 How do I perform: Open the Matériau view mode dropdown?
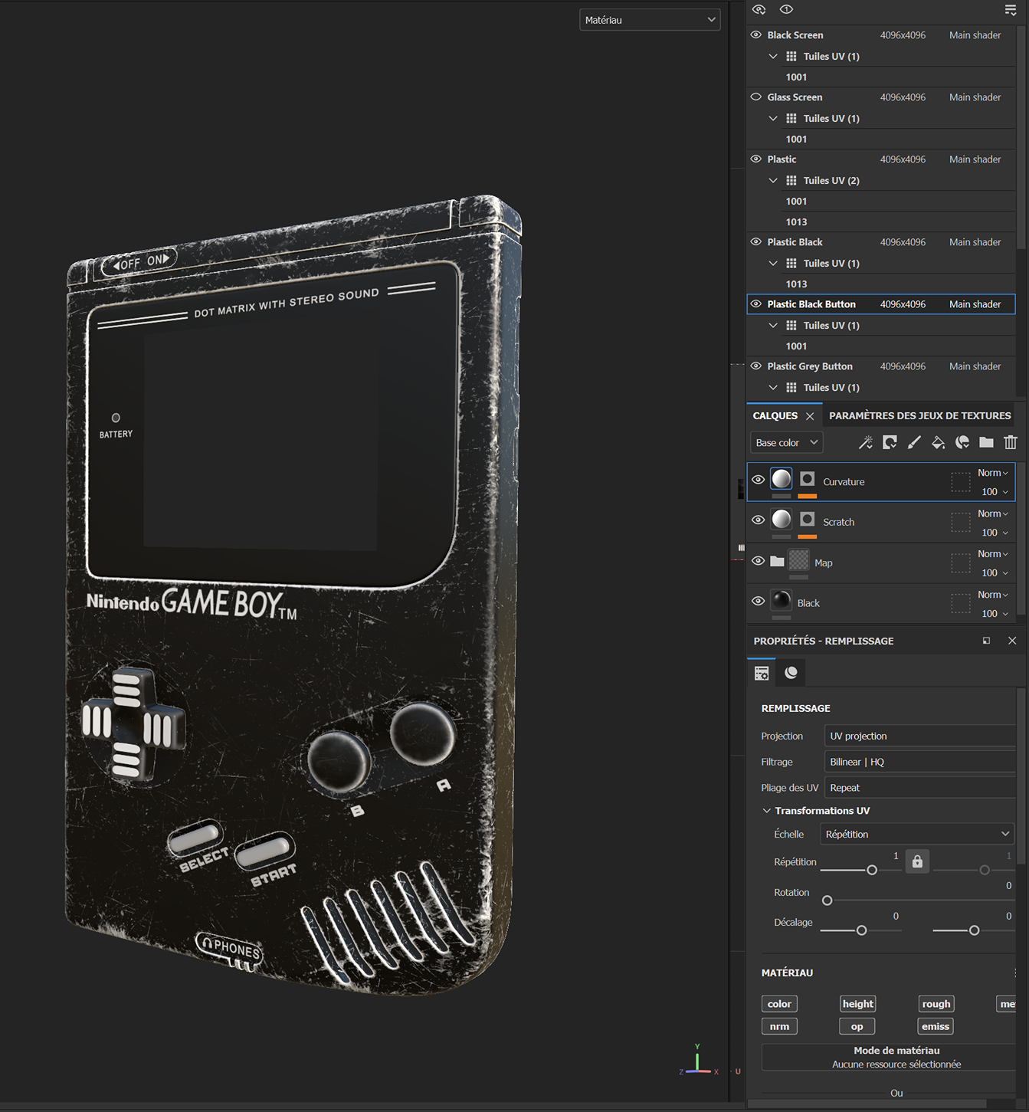pyautogui.click(x=650, y=19)
